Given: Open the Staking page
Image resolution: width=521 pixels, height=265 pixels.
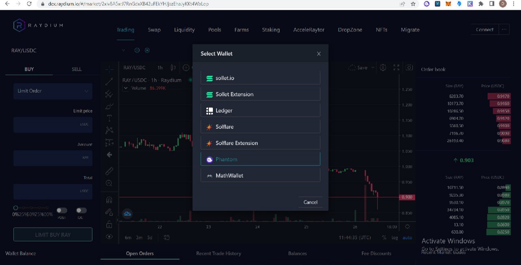Looking at the screenshot, I should coord(271,30).
